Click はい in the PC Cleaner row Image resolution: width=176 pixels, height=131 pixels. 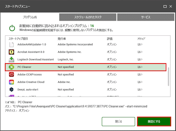[140, 67]
